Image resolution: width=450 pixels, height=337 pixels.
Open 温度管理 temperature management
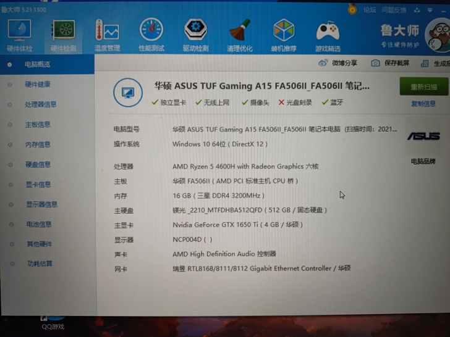(x=108, y=36)
